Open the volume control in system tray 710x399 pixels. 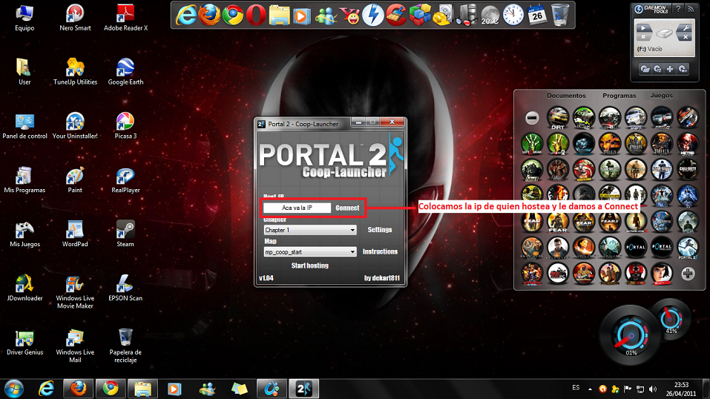[x=652, y=389]
